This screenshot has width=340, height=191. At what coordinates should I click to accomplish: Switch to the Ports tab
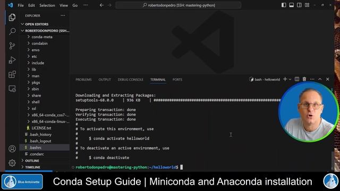(x=177, y=80)
